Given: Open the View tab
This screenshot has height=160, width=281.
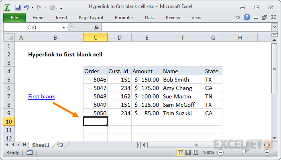Looking at the screenshot, I should point(196,18).
